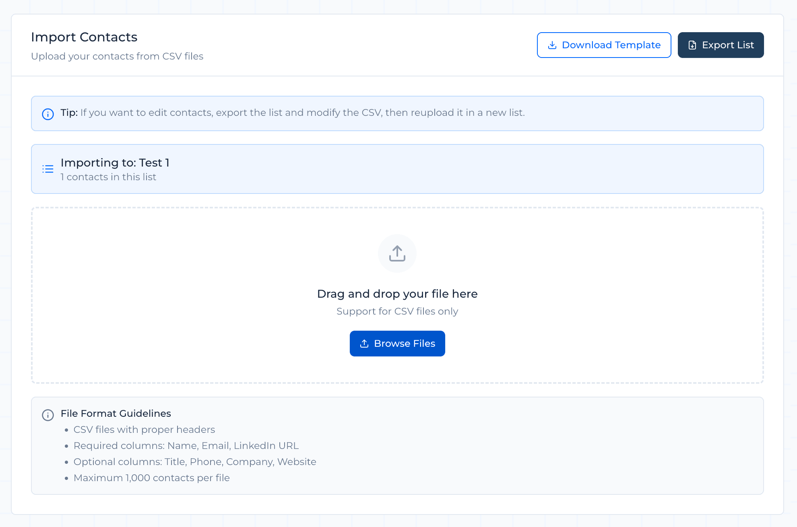Image resolution: width=797 pixels, height=527 pixels.
Task: Click the 'Optional columns' guideline line
Action: (195, 462)
